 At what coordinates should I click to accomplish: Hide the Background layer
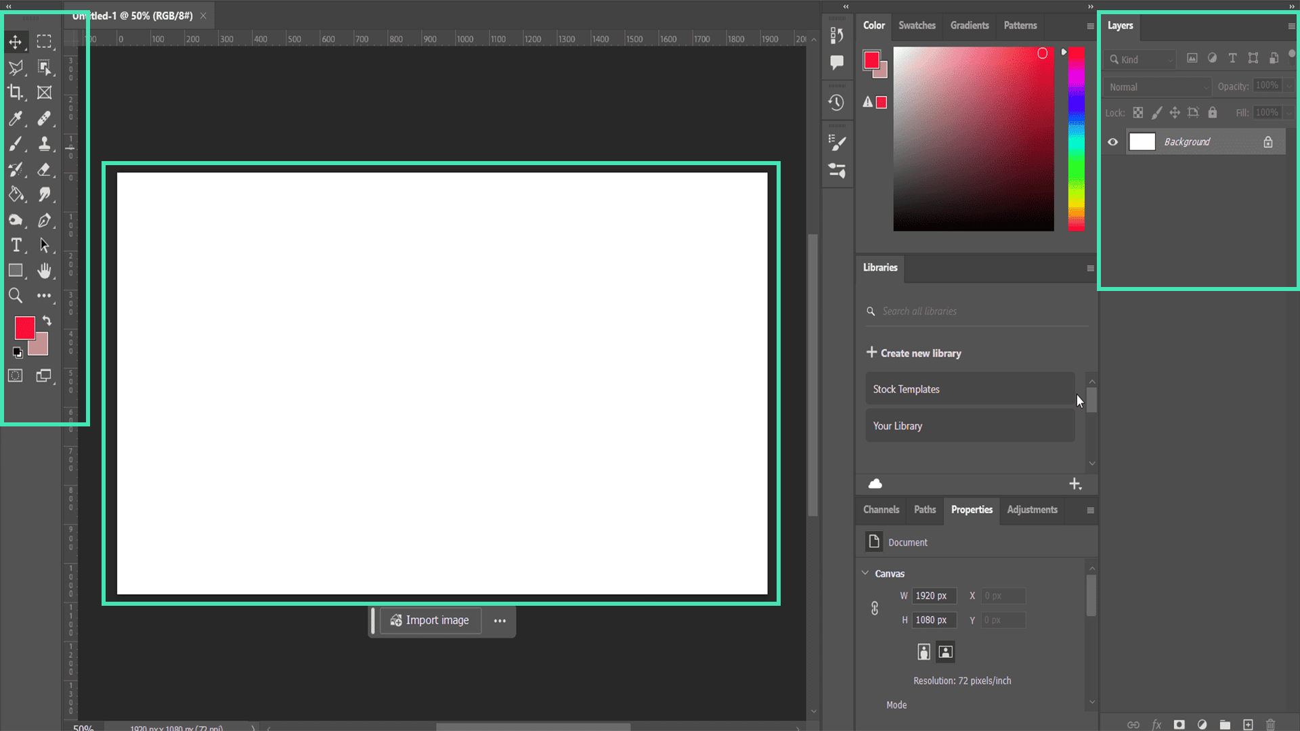point(1112,142)
